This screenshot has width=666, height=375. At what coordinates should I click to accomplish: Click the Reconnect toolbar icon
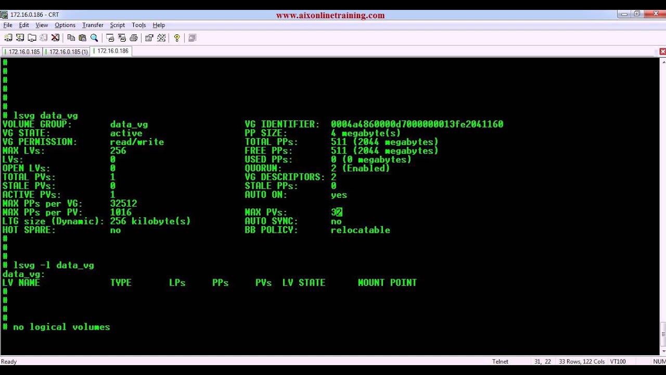(x=44, y=38)
